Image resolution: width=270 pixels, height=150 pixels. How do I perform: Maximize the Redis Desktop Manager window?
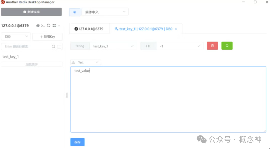click(255, 2)
